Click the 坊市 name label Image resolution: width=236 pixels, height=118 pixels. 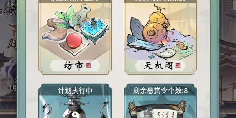pos(73,65)
